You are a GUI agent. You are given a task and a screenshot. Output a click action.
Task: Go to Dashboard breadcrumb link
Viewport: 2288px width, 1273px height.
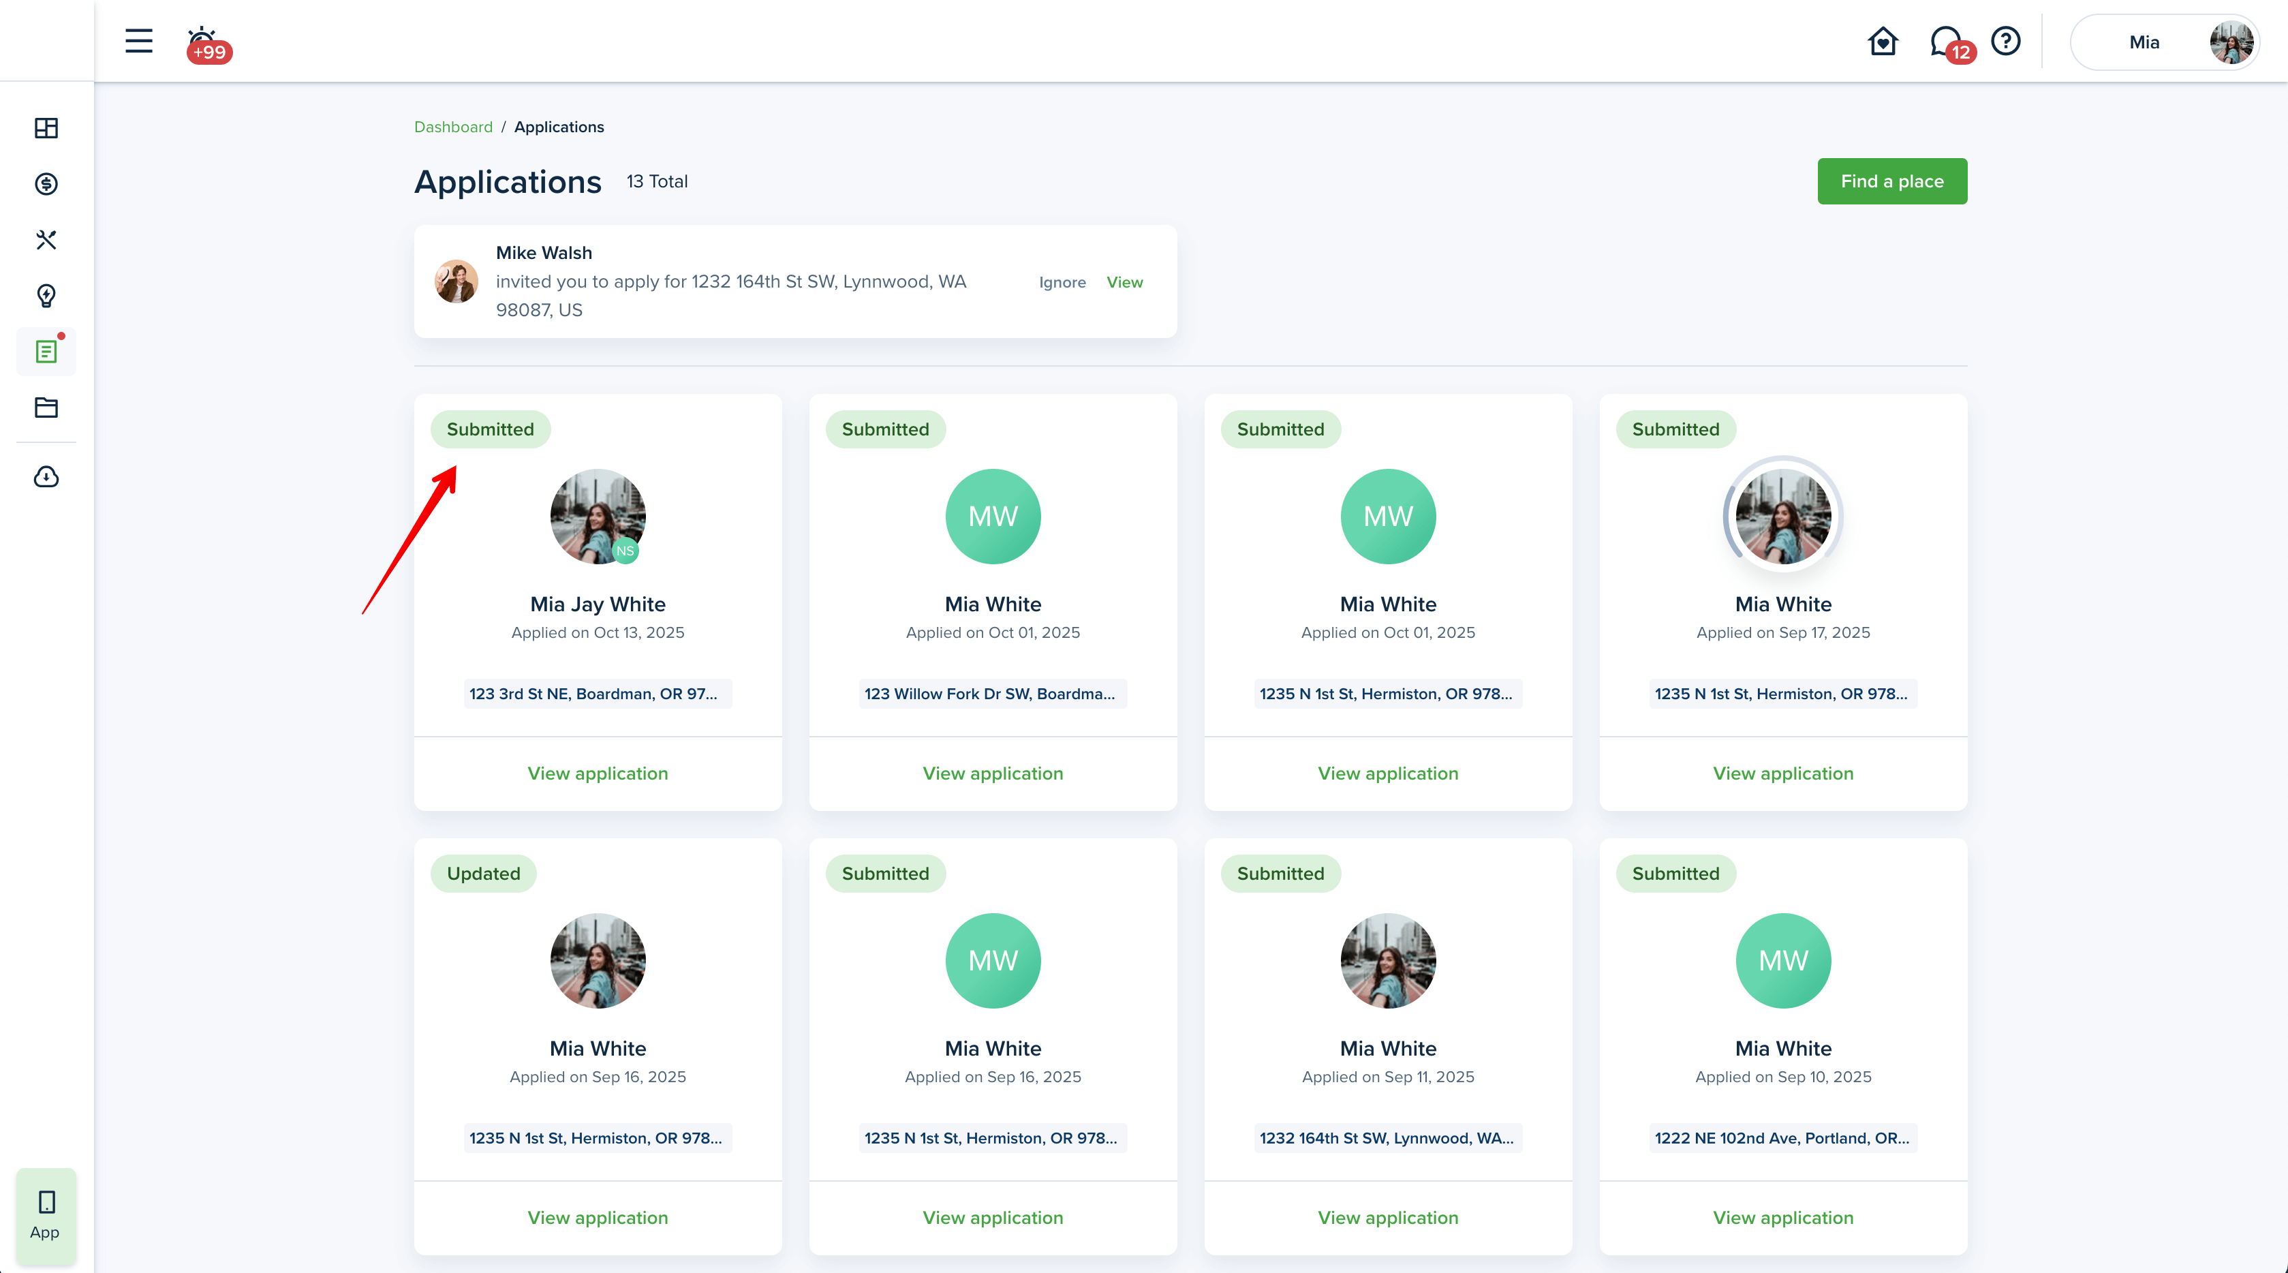453,127
